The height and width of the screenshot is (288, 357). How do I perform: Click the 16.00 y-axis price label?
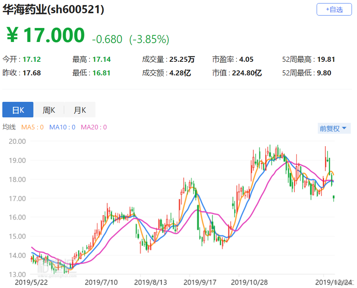click(17, 217)
